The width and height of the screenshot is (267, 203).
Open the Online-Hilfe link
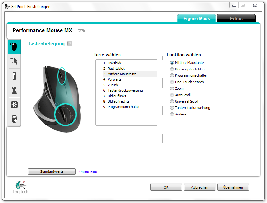point(88,172)
